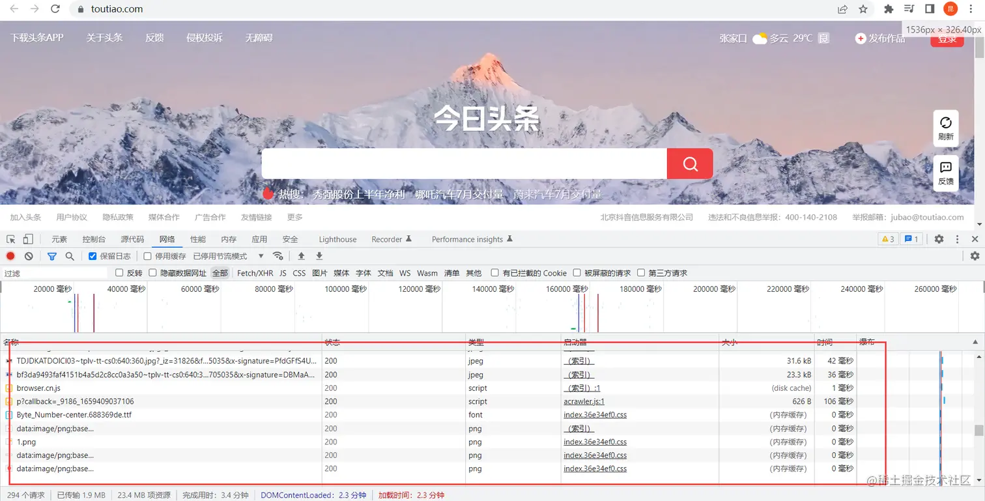Open the DevTools settings gear in tab bar
Image resolution: width=985 pixels, height=501 pixels.
pyautogui.click(x=939, y=239)
